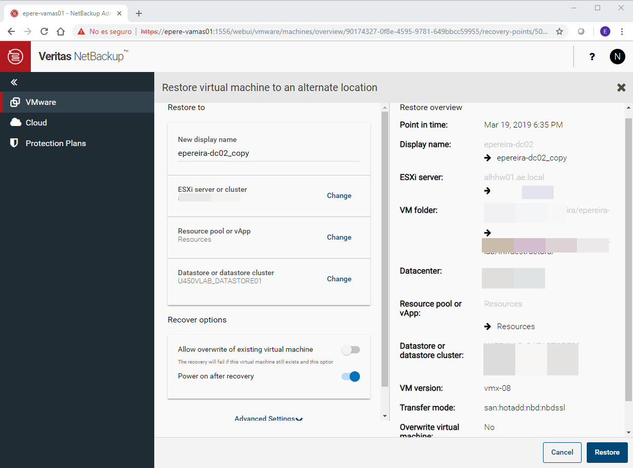Viewport: 633px width, 468px height.
Task: Open help with question mark icon
Action: 592,57
